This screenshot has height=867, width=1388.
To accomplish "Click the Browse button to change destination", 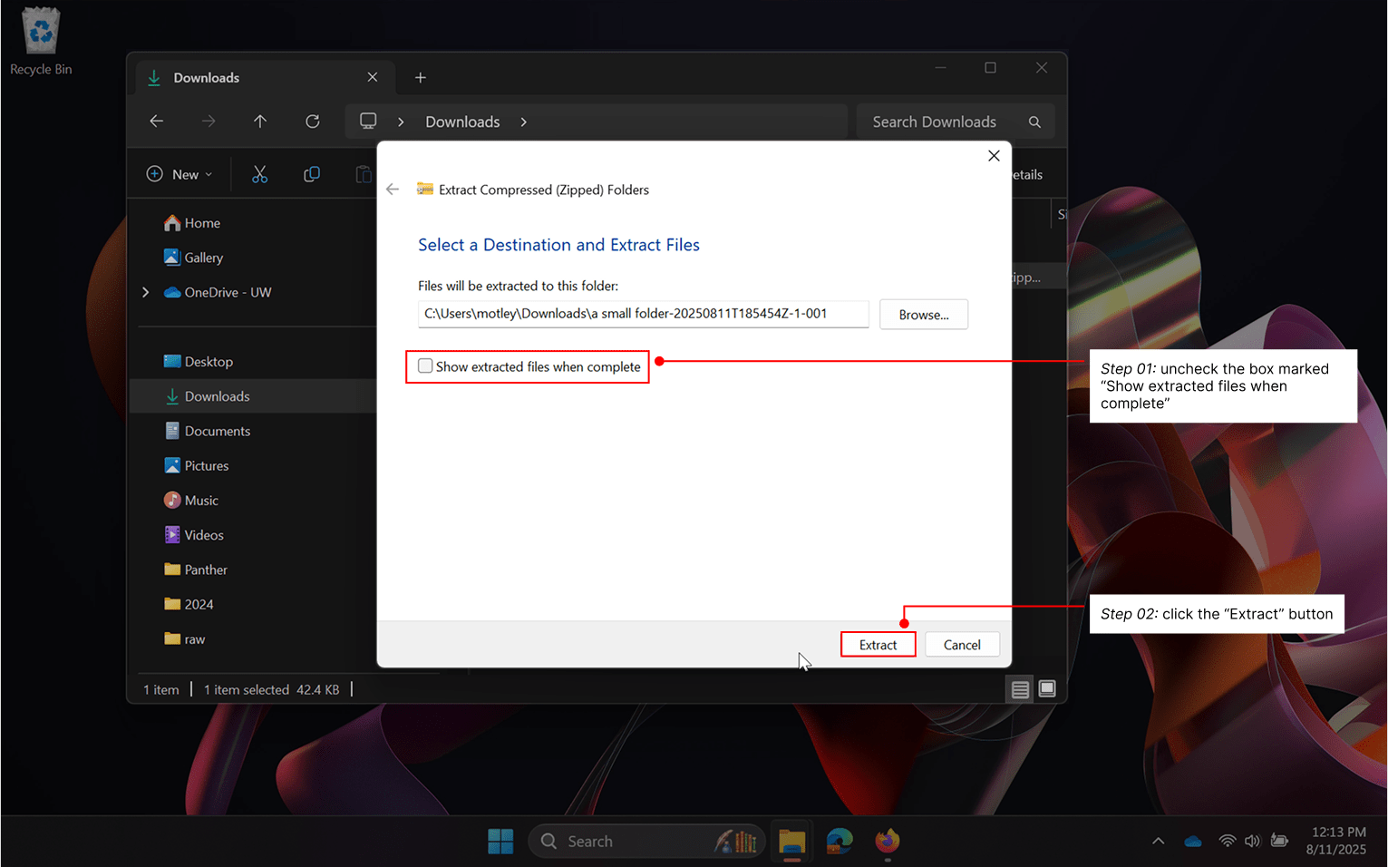I will tap(923, 314).
